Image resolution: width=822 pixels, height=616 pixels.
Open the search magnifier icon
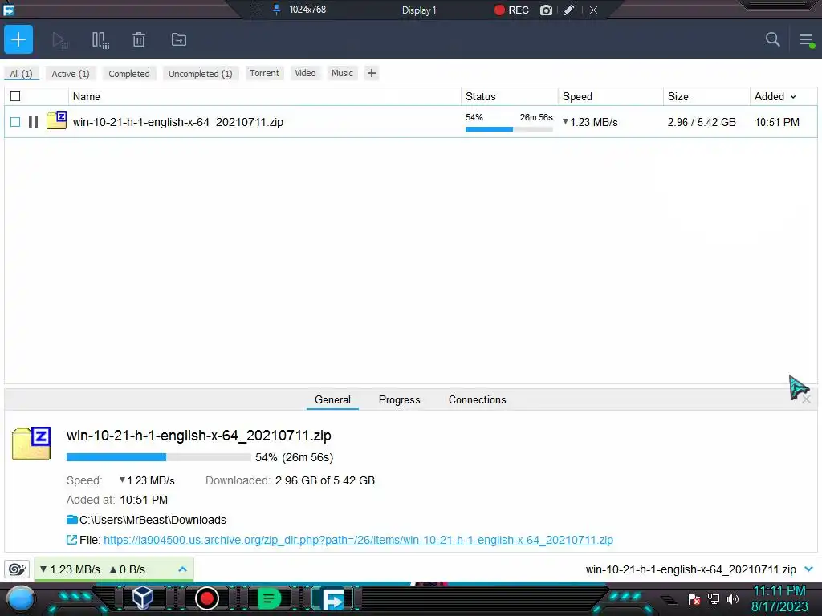772,39
